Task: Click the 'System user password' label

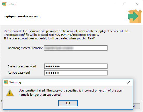Action: [22, 66]
